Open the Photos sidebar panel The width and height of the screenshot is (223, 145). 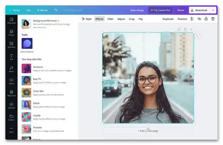click(x=11, y=33)
